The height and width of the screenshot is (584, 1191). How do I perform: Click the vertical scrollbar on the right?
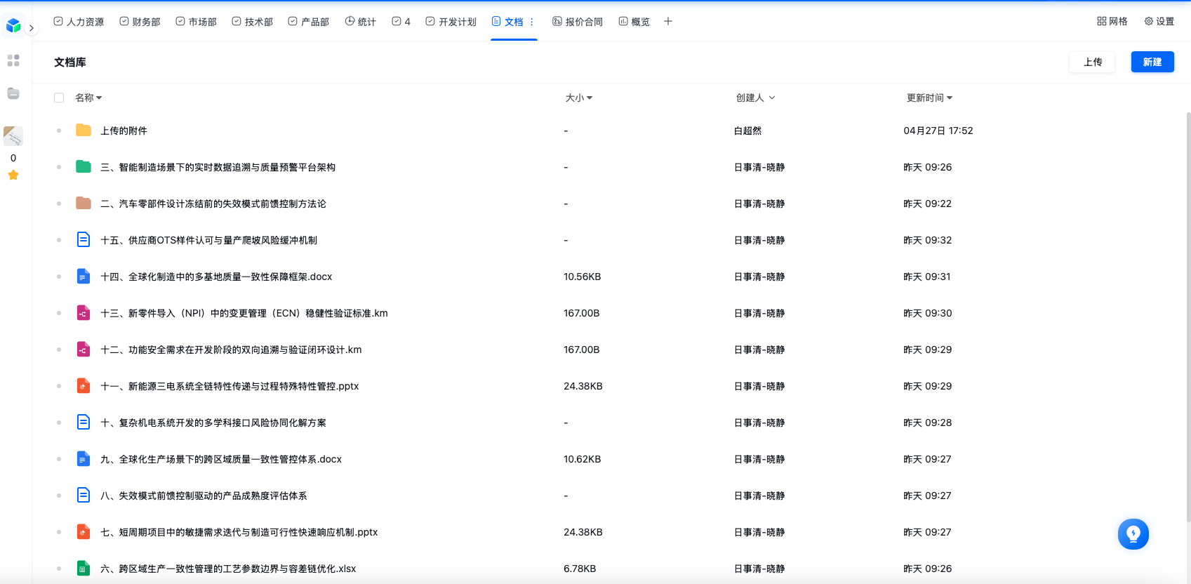(1188, 316)
